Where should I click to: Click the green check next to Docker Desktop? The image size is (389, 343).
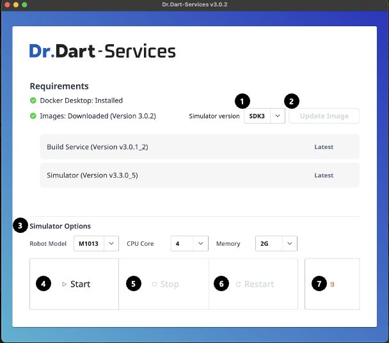[33, 100]
